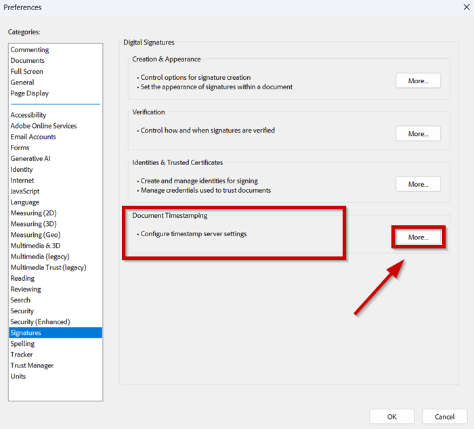Image resolution: width=474 pixels, height=429 pixels.
Task: Open More for Identities & Trusted Certificates
Action: 418,184
